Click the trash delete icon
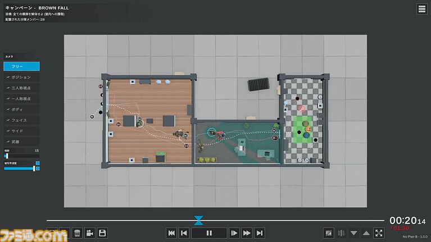The width and height of the screenshot is (431, 242). [77, 233]
